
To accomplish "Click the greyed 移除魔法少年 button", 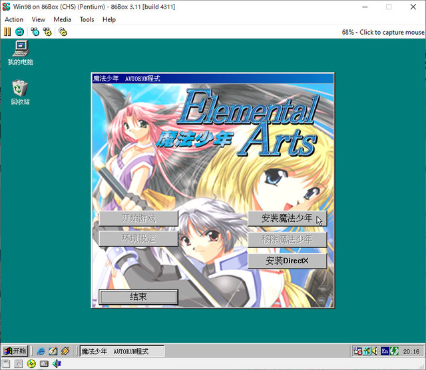I will [x=287, y=240].
